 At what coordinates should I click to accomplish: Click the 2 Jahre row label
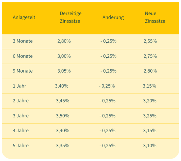click(x=21, y=101)
